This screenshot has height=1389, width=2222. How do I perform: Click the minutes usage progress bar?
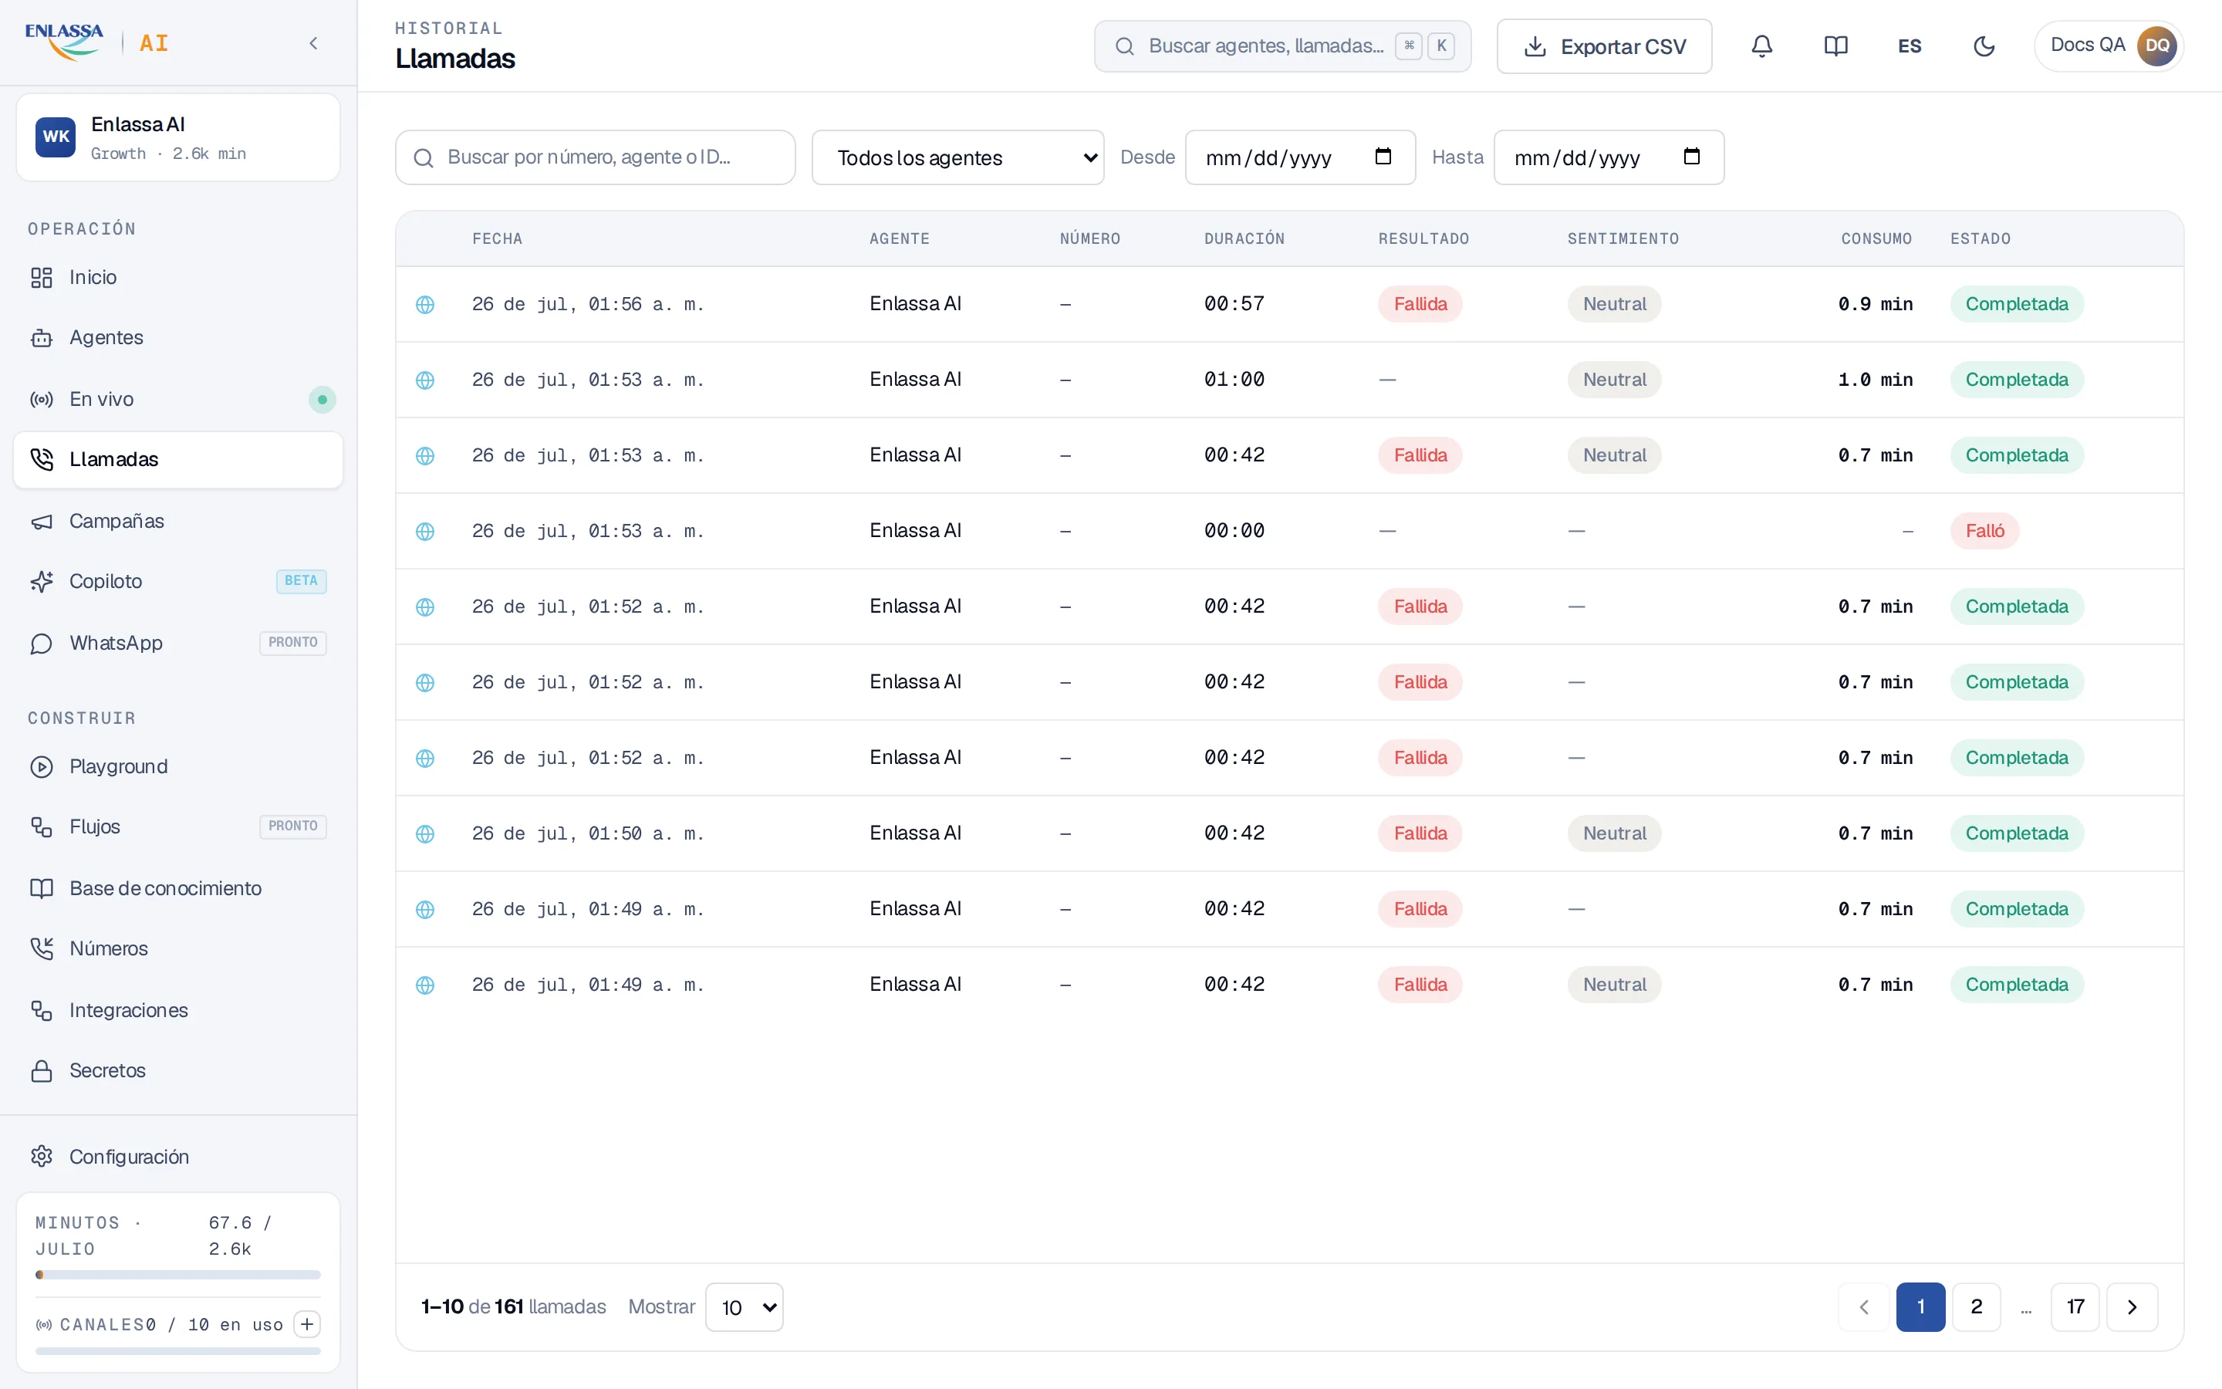[x=178, y=1275]
